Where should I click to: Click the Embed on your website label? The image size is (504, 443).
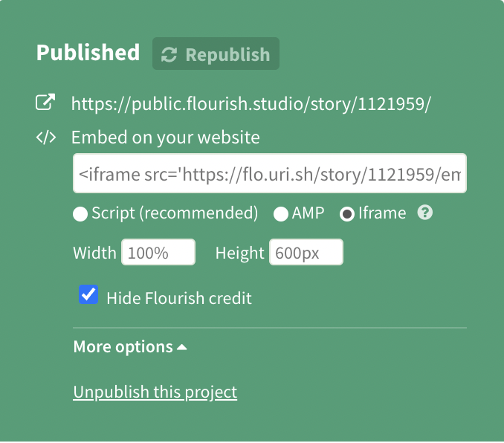tap(166, 138)
